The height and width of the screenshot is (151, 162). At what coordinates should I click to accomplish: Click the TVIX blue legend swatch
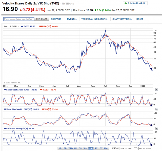[x=22, y=26]
